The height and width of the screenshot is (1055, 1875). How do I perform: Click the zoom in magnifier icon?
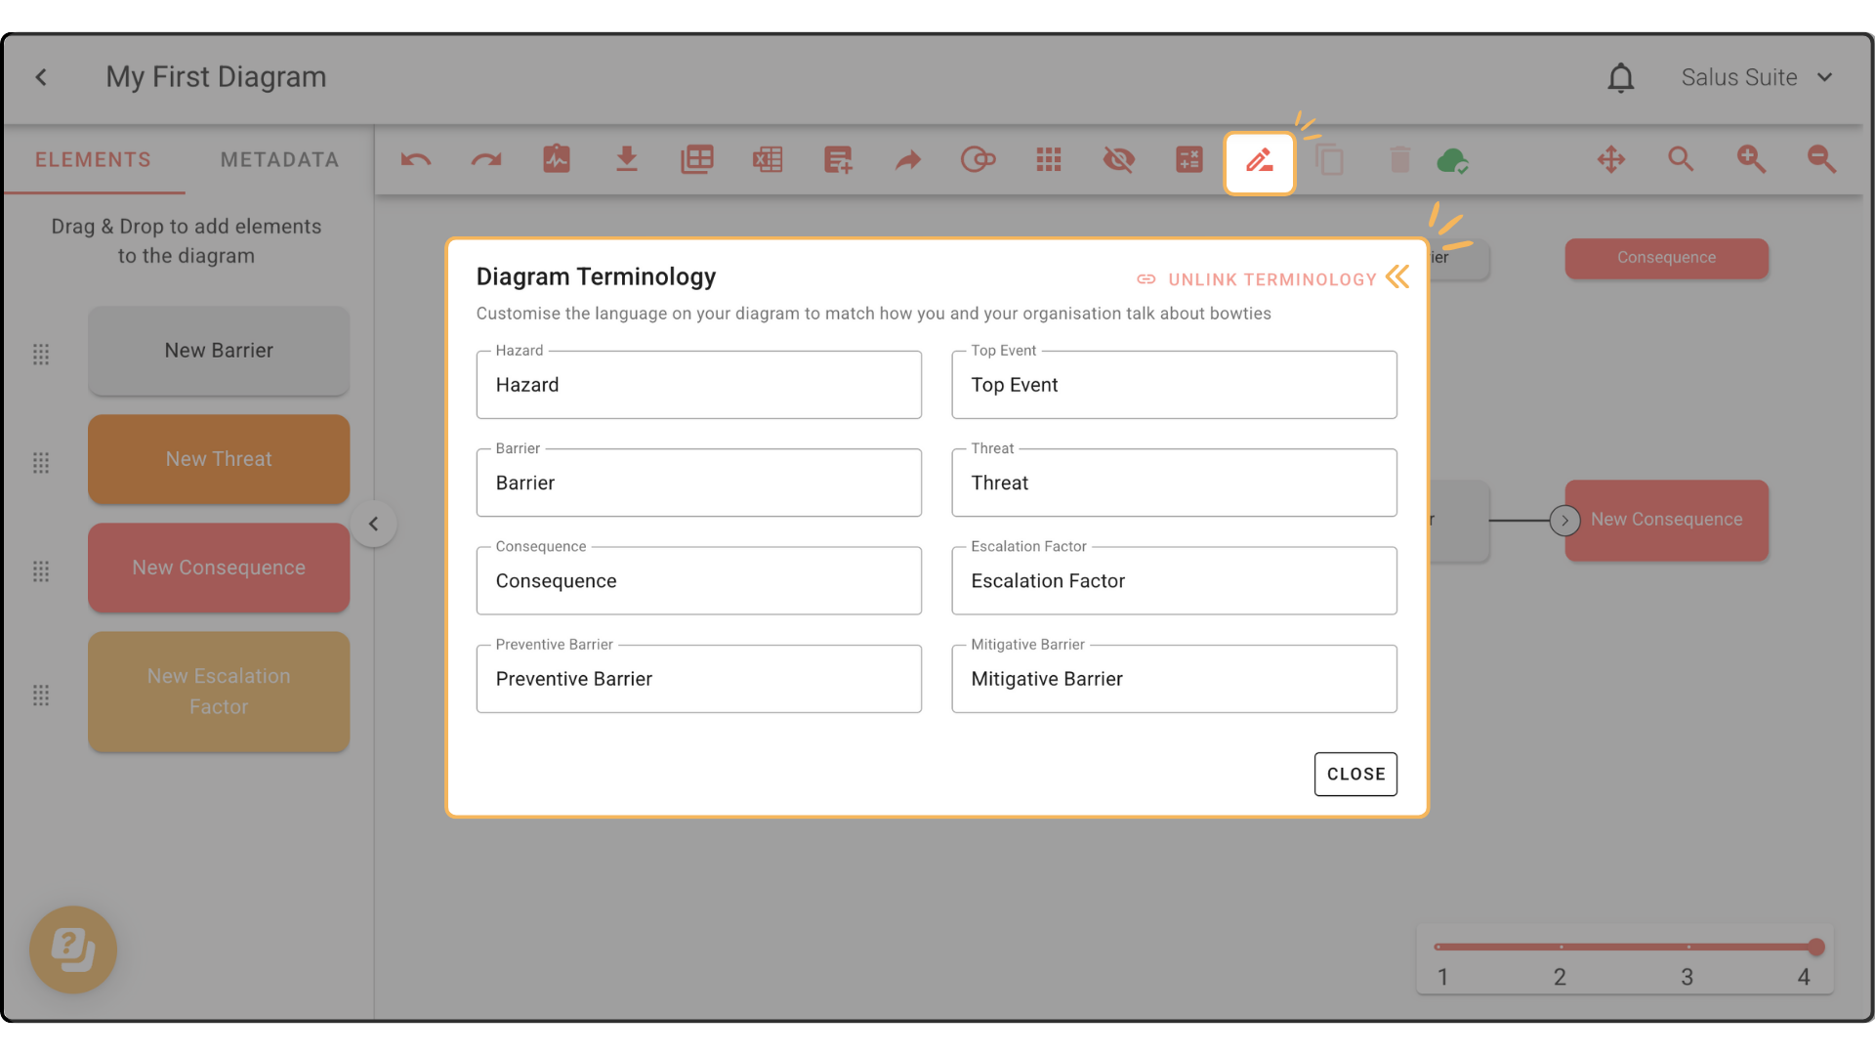coord(1751,159)
